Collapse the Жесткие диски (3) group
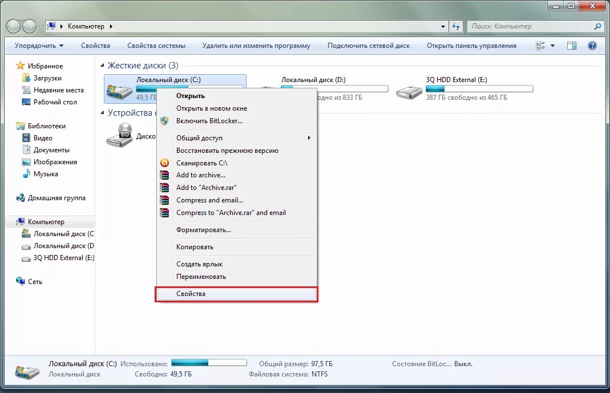This screenshot has width=610, height=393. pyautogui.click(x=102, y=65)
